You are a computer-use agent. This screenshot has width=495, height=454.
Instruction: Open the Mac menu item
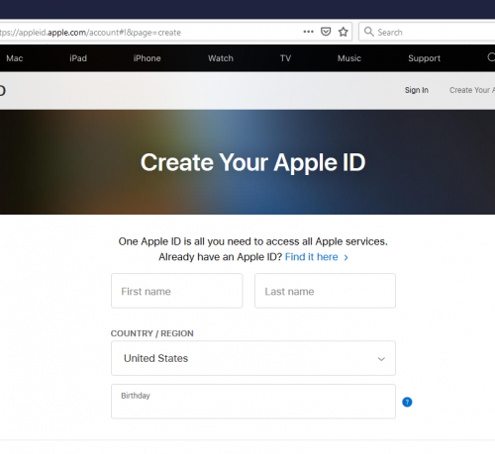[15, 58]
